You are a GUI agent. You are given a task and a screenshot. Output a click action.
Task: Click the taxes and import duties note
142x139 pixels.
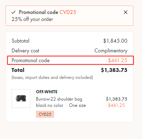click(x=52, y=78)
